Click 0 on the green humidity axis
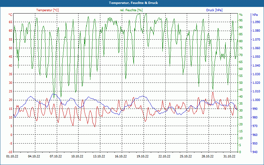The image size is (264, 165). pyautogui.click(x=240, y=152)
